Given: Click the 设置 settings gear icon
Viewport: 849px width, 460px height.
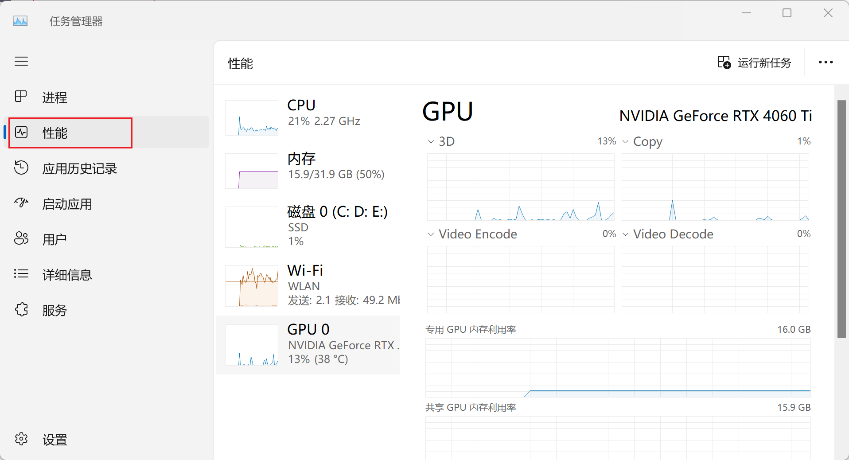Looking at the screenshot, I should [x=21, y=439].
